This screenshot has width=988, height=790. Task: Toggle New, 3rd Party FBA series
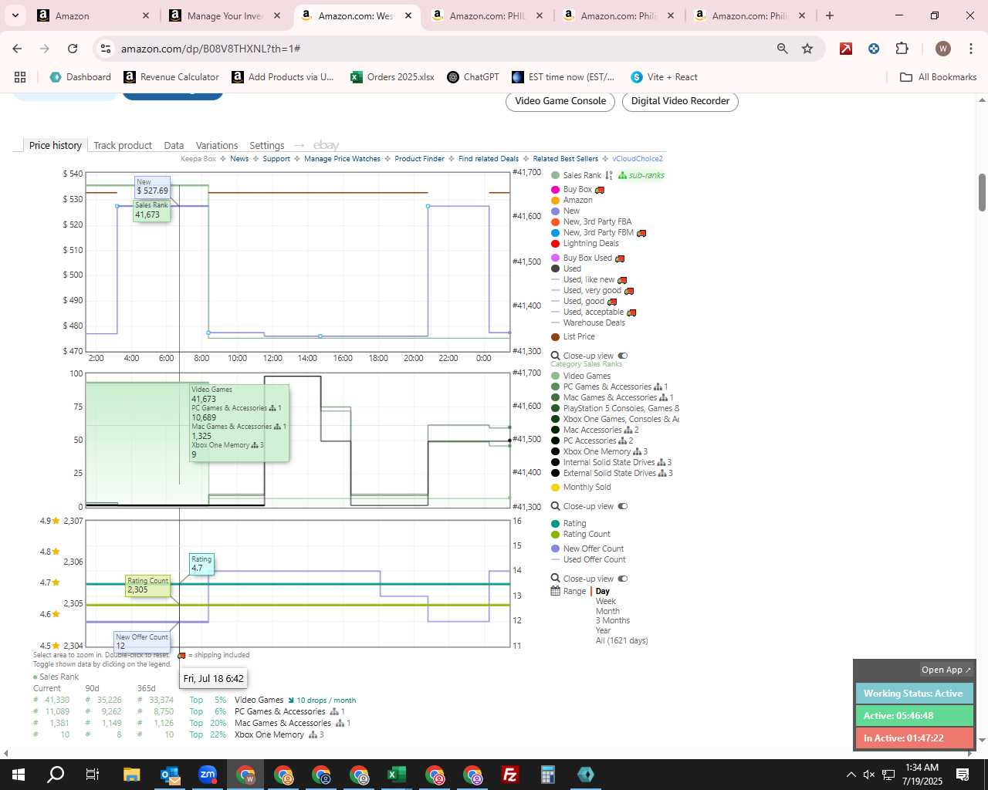point(591,221)
